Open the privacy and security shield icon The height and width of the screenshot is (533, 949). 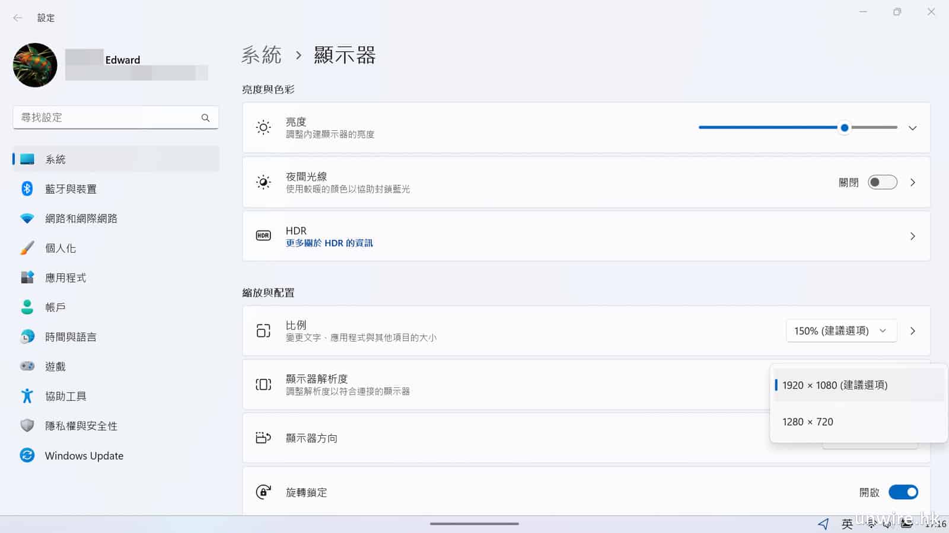(x=27, y=425)
